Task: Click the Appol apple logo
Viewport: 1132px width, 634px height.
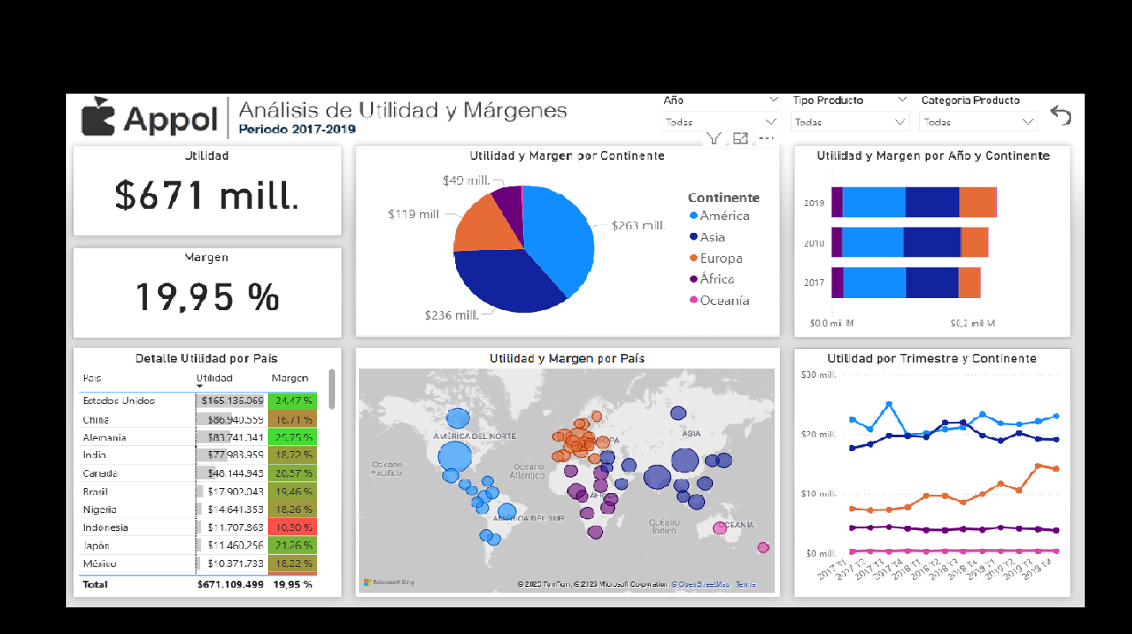Action: click(x=98, y=117)
